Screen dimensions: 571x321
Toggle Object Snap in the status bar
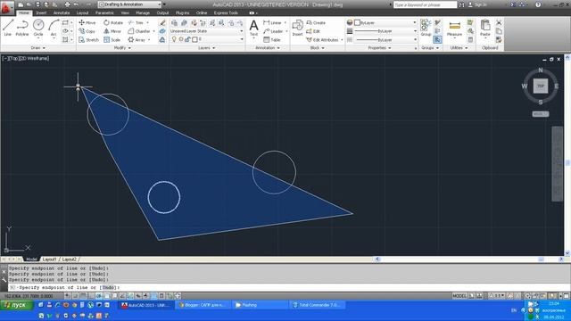pyautogui.click(x=107, y=296)
